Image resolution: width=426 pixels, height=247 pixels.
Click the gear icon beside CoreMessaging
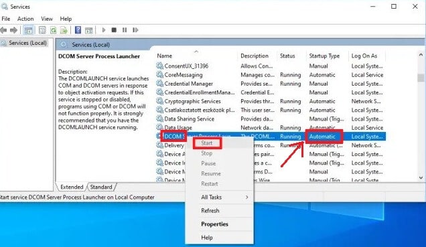click(159, 75)
